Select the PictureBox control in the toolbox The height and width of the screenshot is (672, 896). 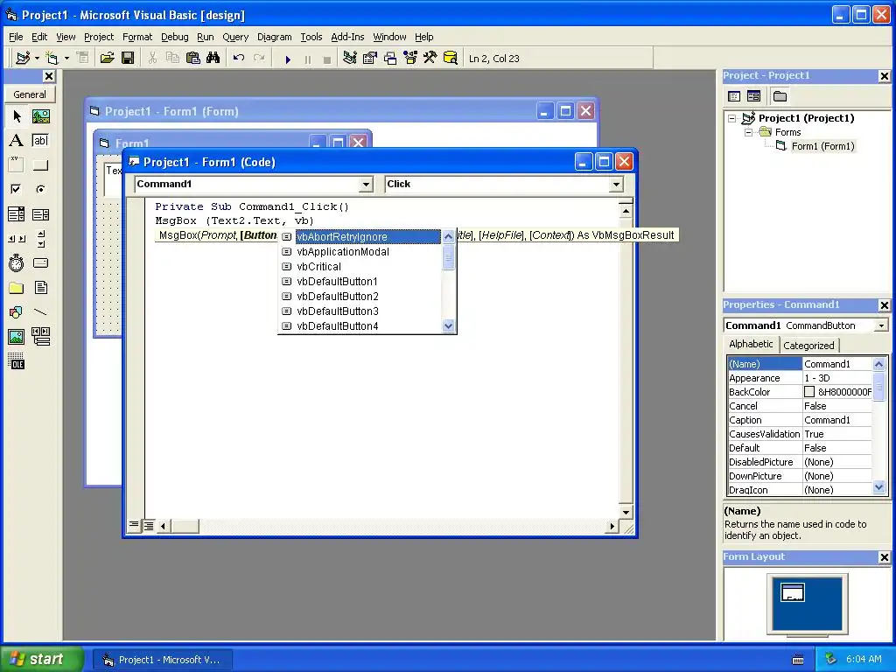(40, 116)
